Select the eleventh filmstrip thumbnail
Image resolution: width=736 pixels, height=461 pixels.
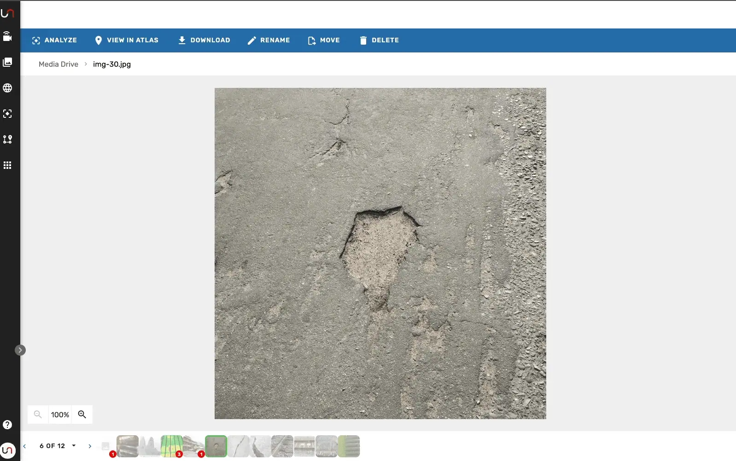(327, 446)
